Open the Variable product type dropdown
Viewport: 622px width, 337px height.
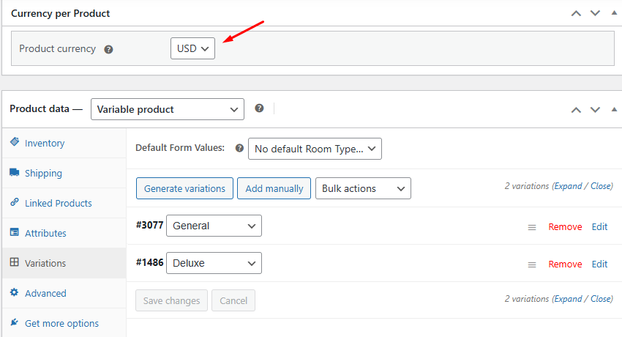[x=167, y=109]
